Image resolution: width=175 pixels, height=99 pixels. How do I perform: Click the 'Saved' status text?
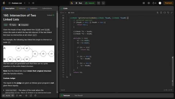click(x=63, y=90)
